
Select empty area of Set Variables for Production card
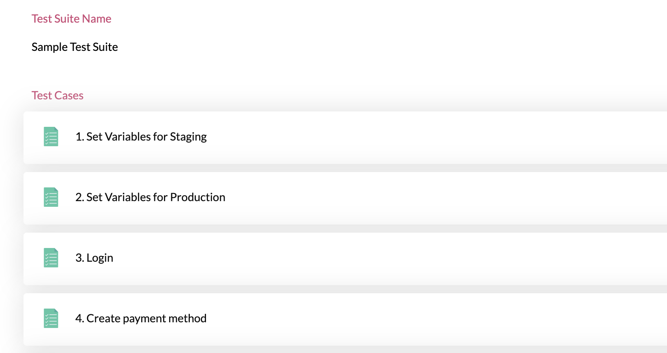click(445, 198)
